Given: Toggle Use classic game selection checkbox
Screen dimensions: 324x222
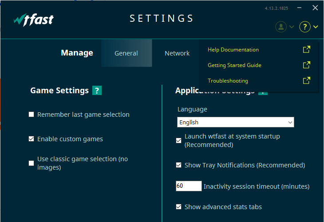Looking at the screenshot, I should [x=32, y=163].
